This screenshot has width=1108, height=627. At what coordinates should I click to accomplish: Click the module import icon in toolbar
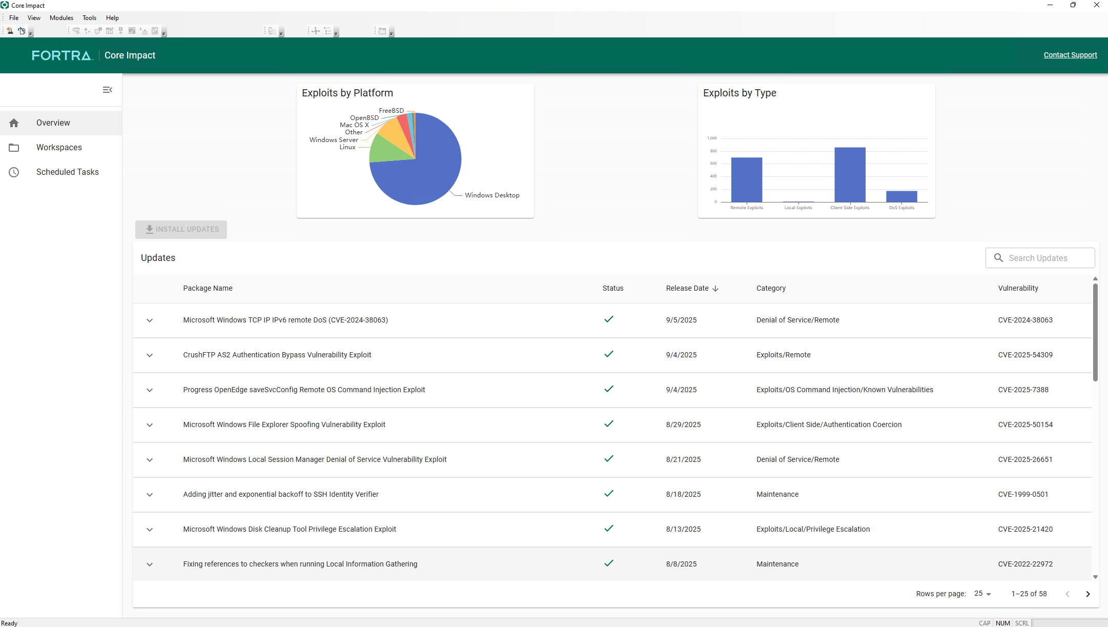[121, 31]
